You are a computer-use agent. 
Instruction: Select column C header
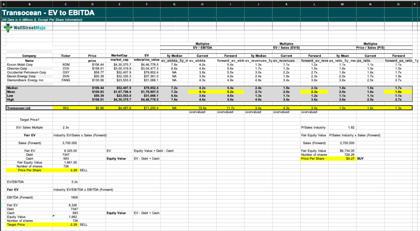[x=66, y=4]
